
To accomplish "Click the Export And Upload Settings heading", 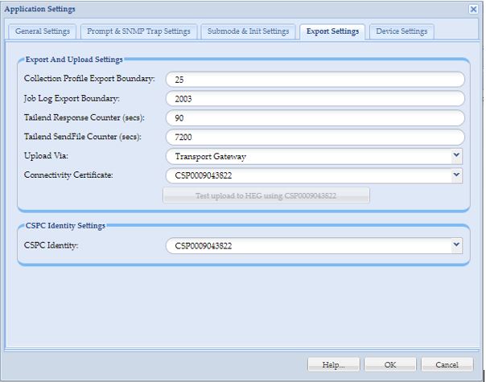I will pyautogui.click(x=74, y=60).
